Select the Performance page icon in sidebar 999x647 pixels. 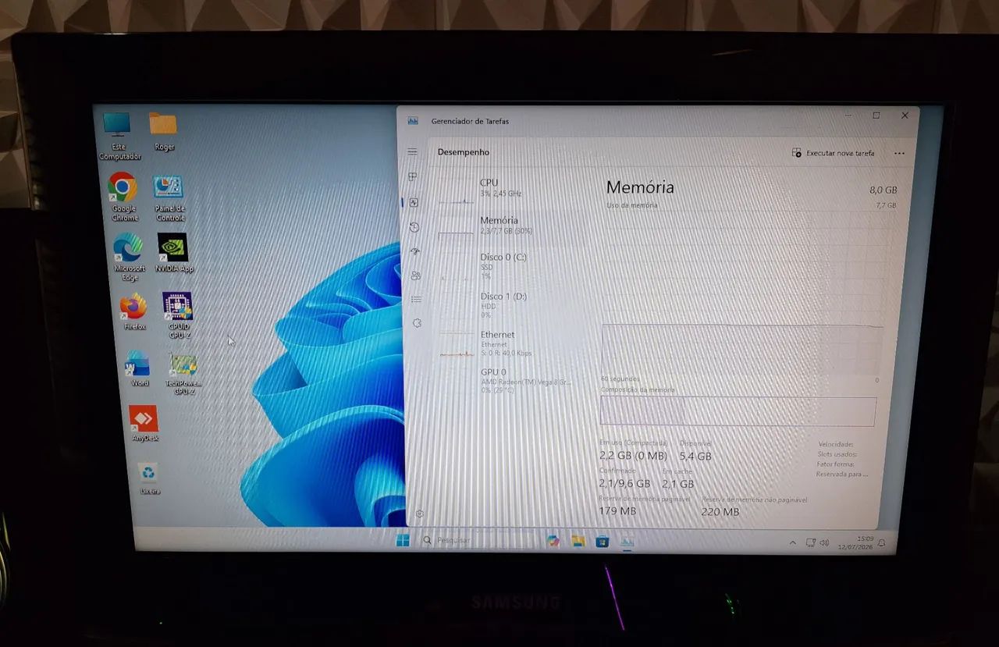click(414, 202)
